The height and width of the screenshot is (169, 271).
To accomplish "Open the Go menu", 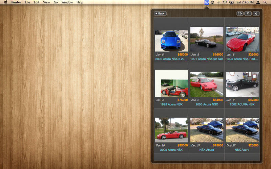I will 56,2.
